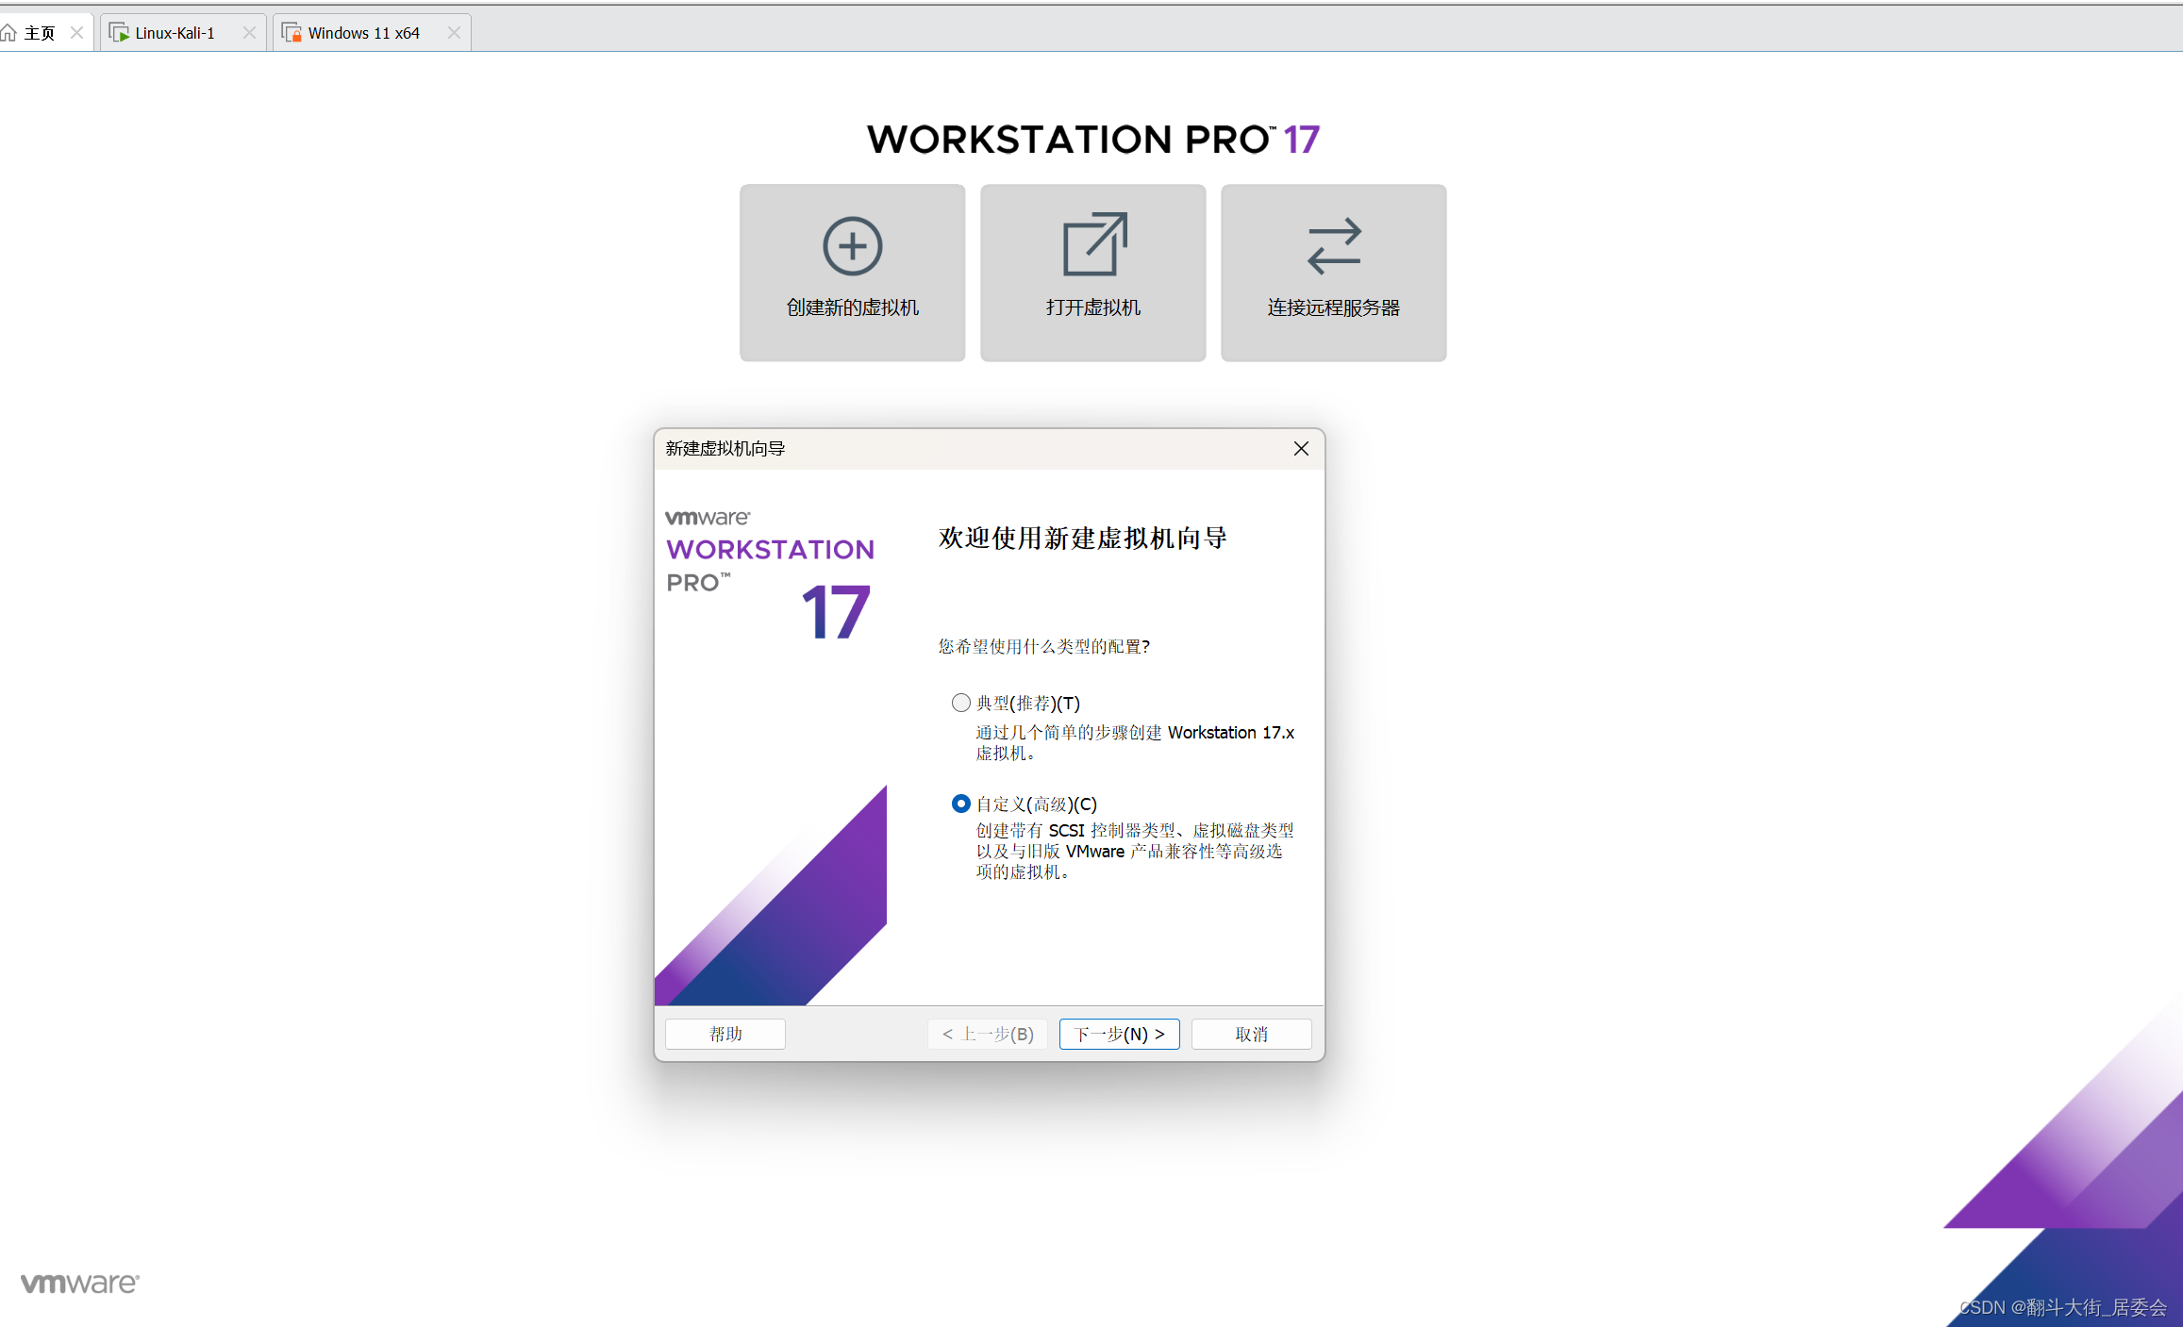Close the 主页 home tab
The height and width of the screenshot is (1327, 2183).
76,33
